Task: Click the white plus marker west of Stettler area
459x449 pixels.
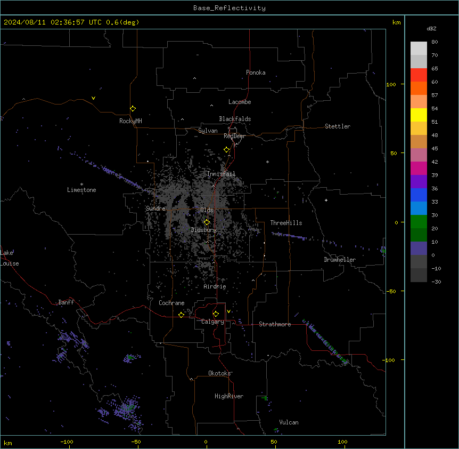Action: click(326, 200)
